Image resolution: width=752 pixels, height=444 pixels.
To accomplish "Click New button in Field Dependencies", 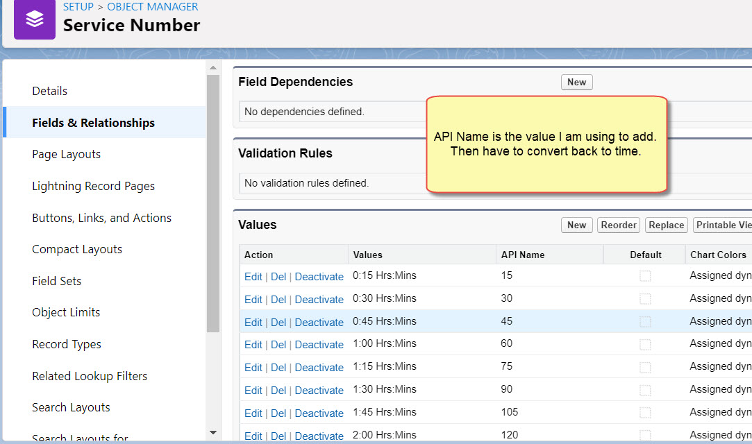I will (x=576, y=83).
